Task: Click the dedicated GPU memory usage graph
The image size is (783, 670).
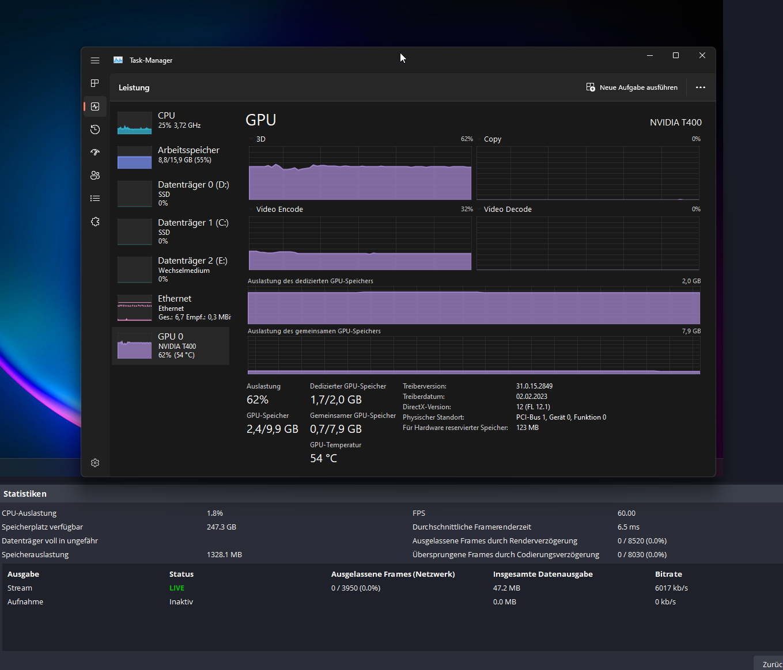Action: click(x=474, y=306)
